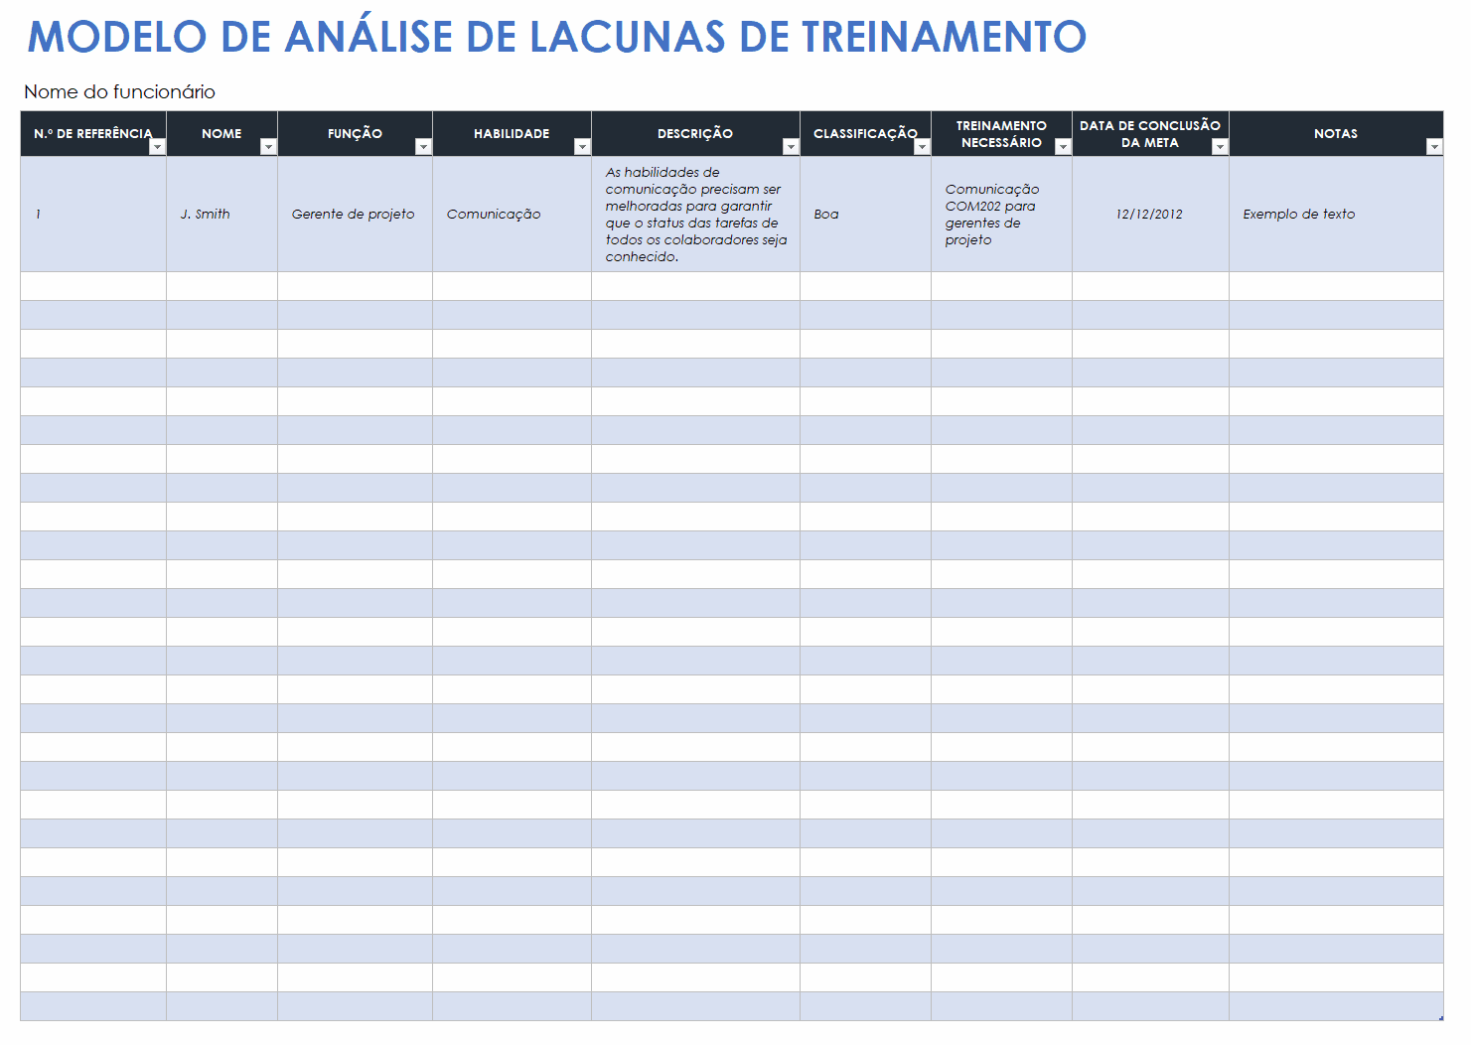Select the NOME header text
Image resolution: width=1471 pixels, height=1045 pixels.
(x=221, y=133)
